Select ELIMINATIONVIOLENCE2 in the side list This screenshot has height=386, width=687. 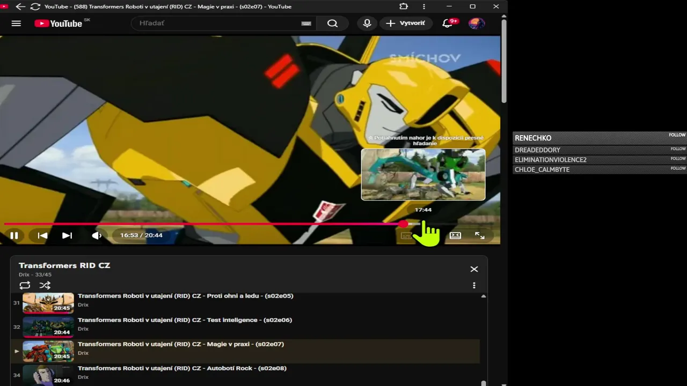(551, 160)
